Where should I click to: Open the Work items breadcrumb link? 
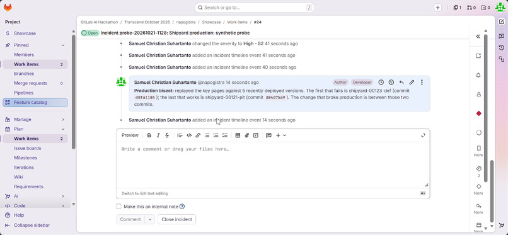tap(237, 22)
